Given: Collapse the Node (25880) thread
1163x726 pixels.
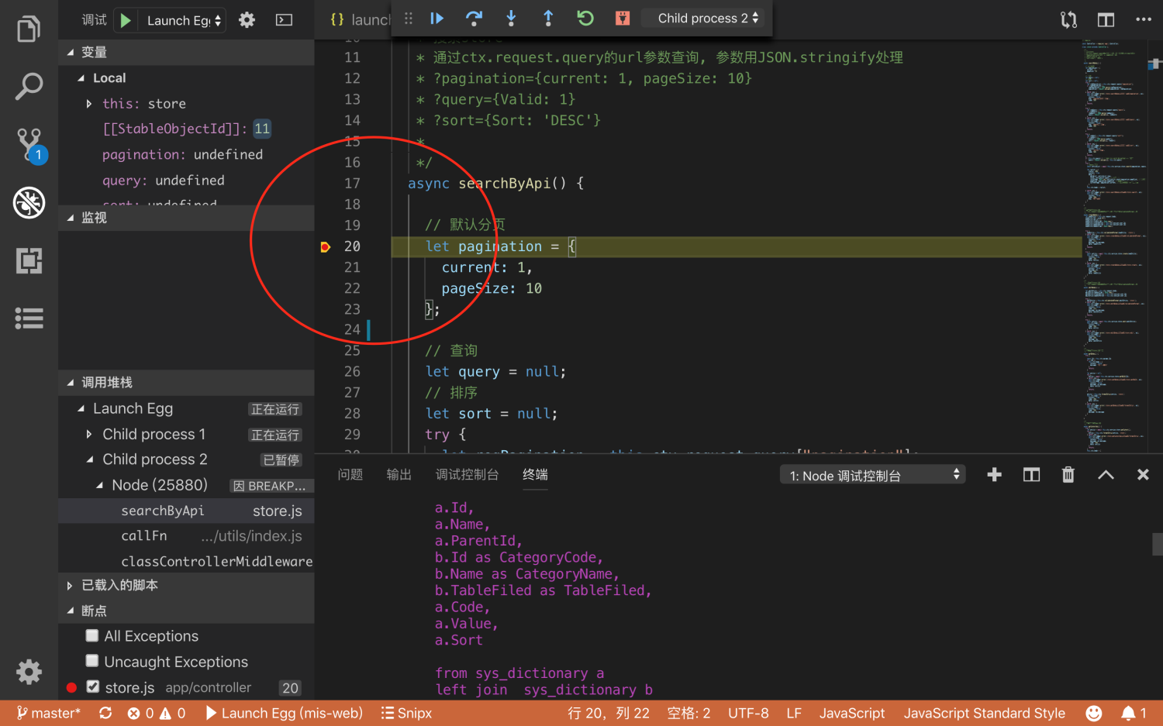Looking at the screenshot, I should coord(99,485).
